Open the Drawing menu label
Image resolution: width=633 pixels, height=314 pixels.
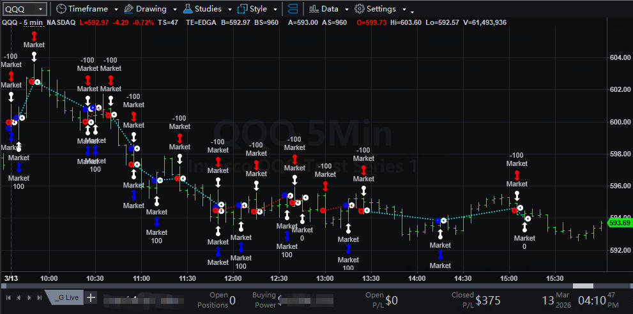[x=151, y=9]
